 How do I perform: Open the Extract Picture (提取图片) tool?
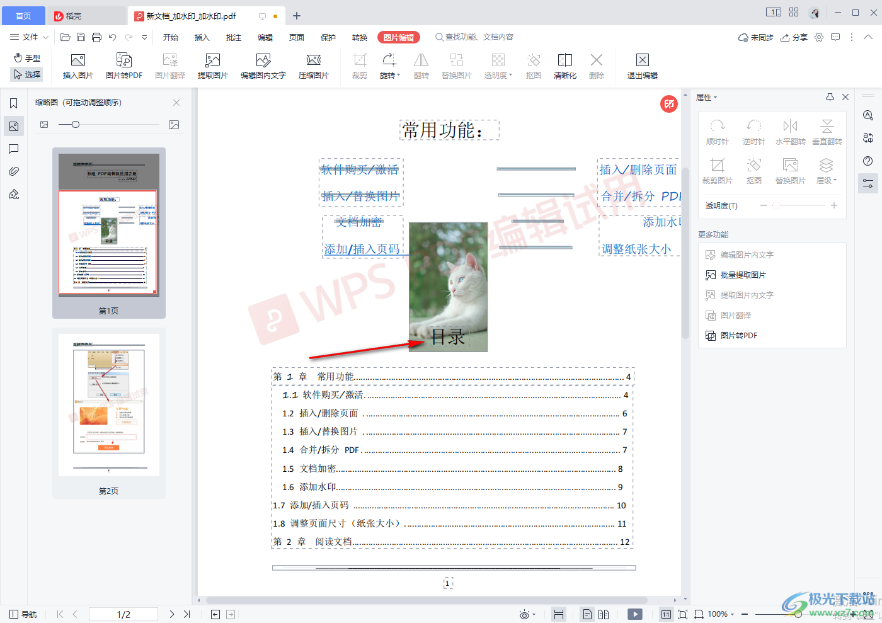[212, 66]
